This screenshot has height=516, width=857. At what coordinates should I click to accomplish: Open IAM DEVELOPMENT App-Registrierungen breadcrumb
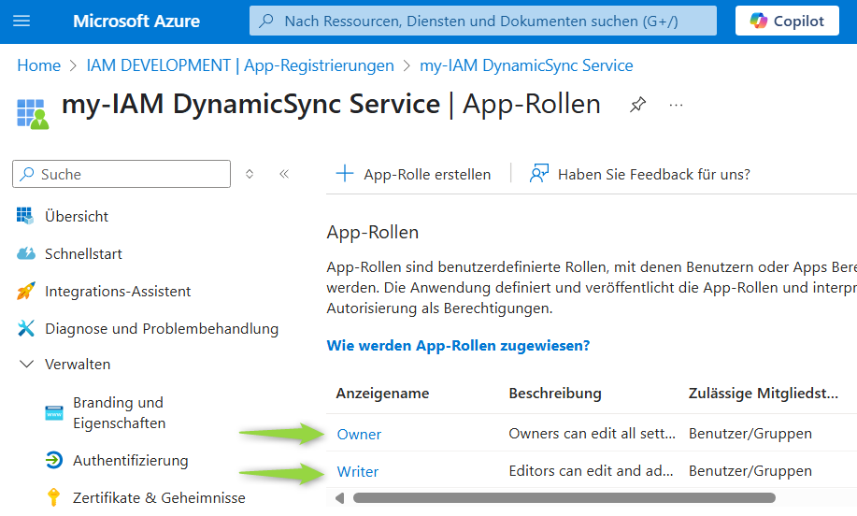pyautogui.click(x=240, y=65)
